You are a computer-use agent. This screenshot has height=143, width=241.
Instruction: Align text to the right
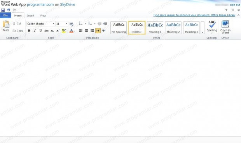92,31
